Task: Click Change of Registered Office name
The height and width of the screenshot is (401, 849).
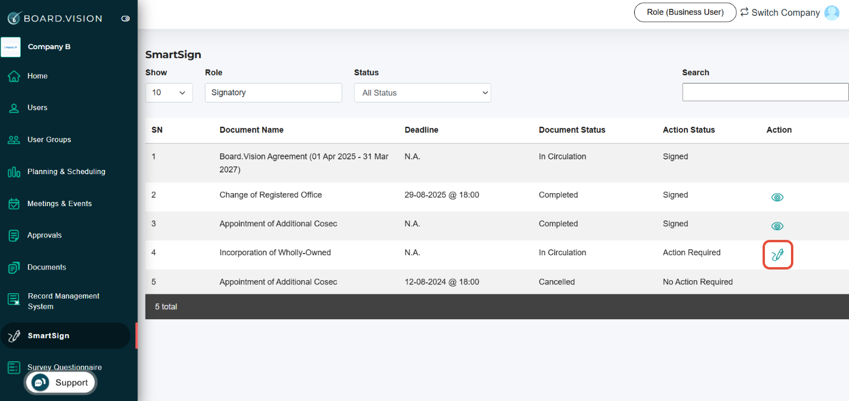Action: (x=271, y=195)
